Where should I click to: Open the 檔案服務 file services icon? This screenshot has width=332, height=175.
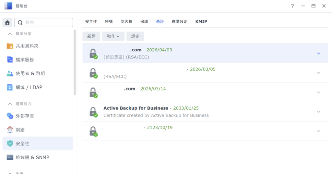point(10,60)
